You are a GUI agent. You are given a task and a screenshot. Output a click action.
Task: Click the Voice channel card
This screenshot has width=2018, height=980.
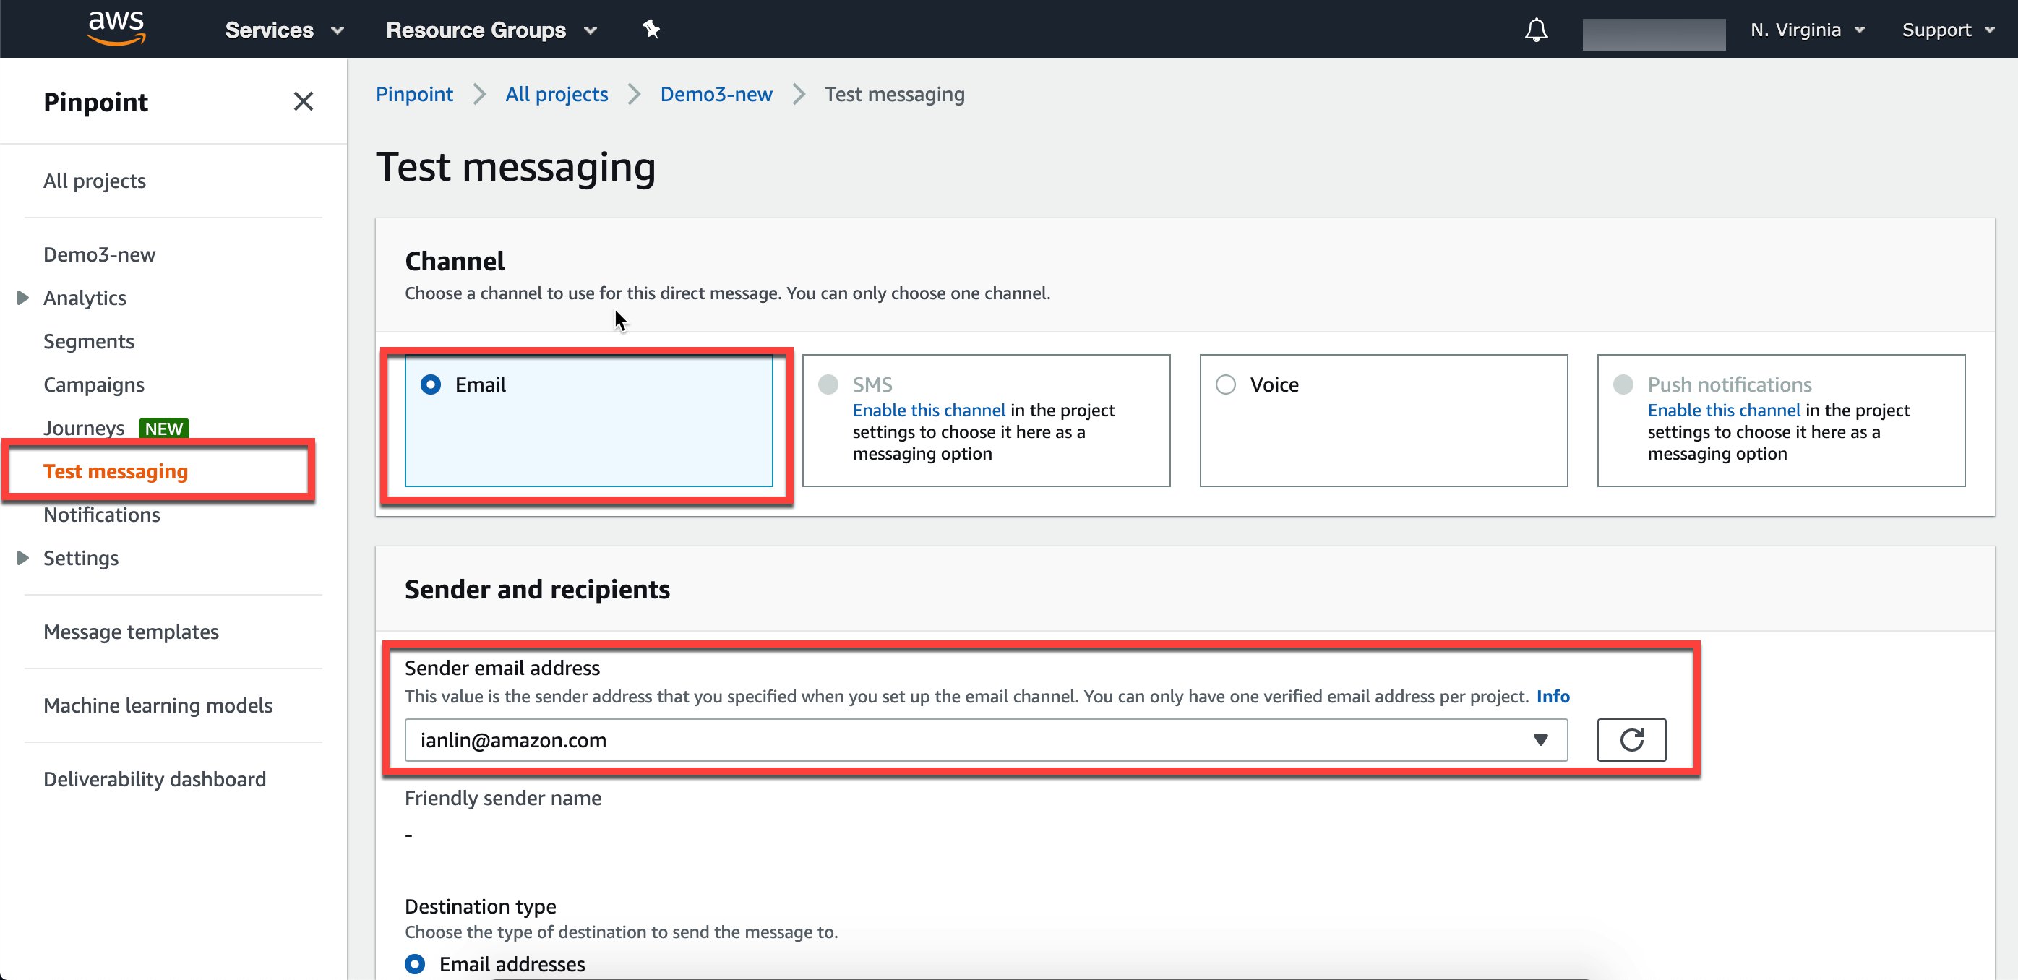click(x=1383, y=420)
